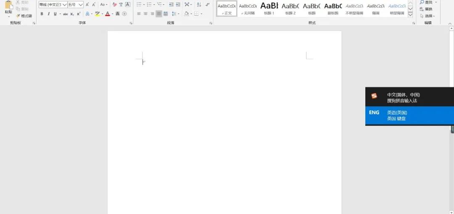Click the Multilevel List icon
Image resolution: width=454 pixels, height=214 pixels.
[159, 5]
